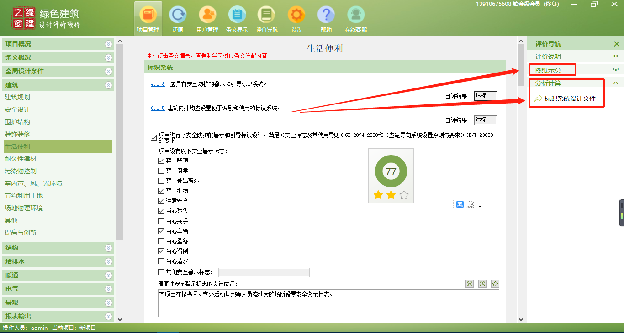The height and width of the screenshot is (333, 624).
Task: Check 禁止伸出窗外 checkbox
Action: click(x=161, y=181)
